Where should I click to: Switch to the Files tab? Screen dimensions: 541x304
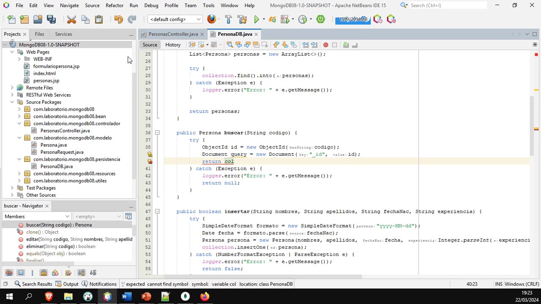39,34
